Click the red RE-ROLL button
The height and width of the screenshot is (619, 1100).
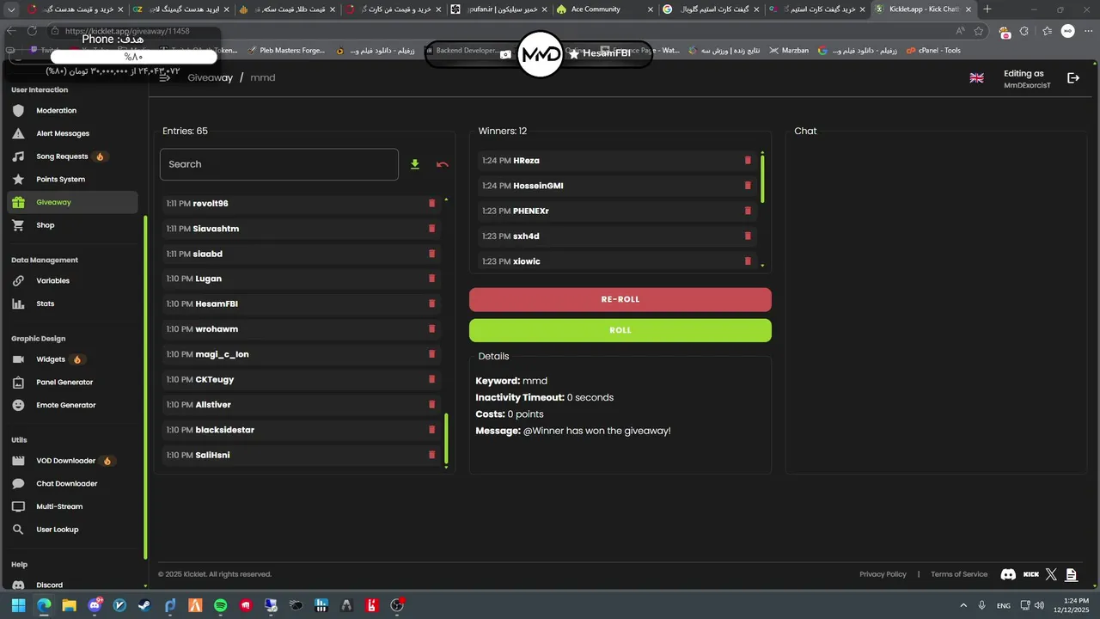tap(620, 299)
